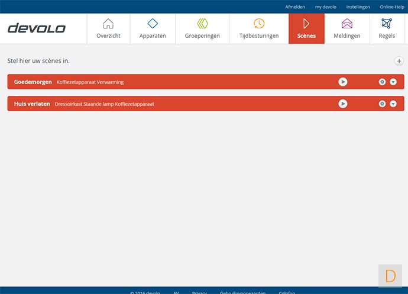Image resolution: width=408 pixels, height=294 pixels.
Task: Open the Overzicht home tab
Action: tap(108, 28)
